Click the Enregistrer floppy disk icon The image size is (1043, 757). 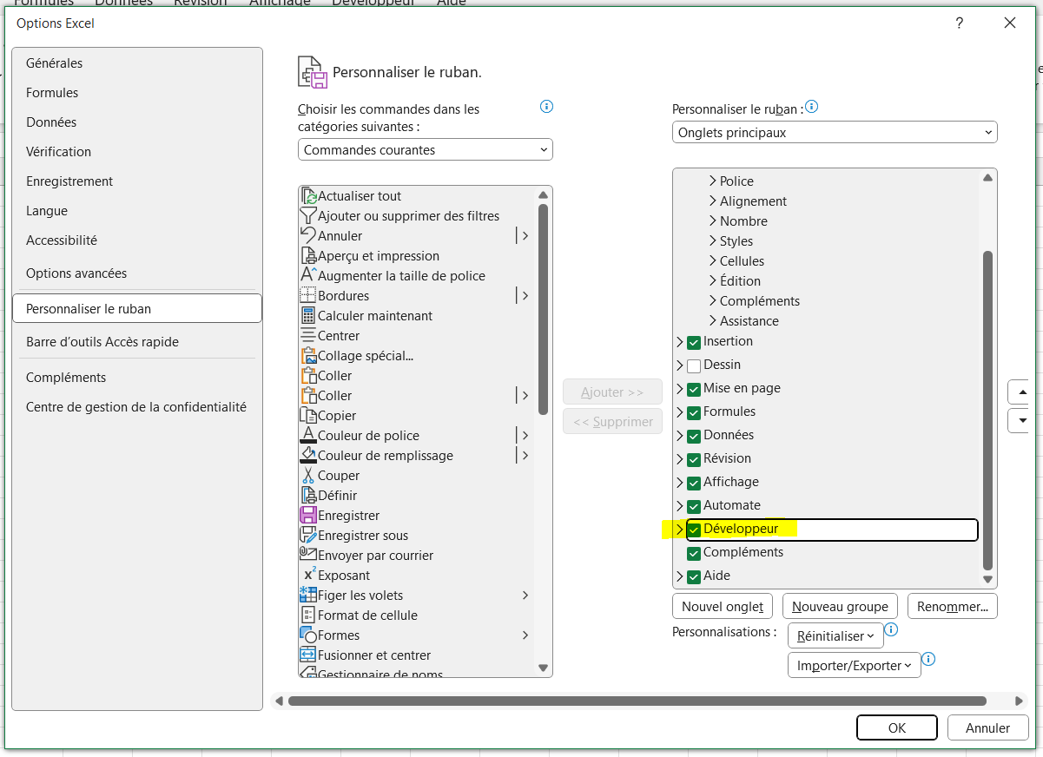click(308, 516)
